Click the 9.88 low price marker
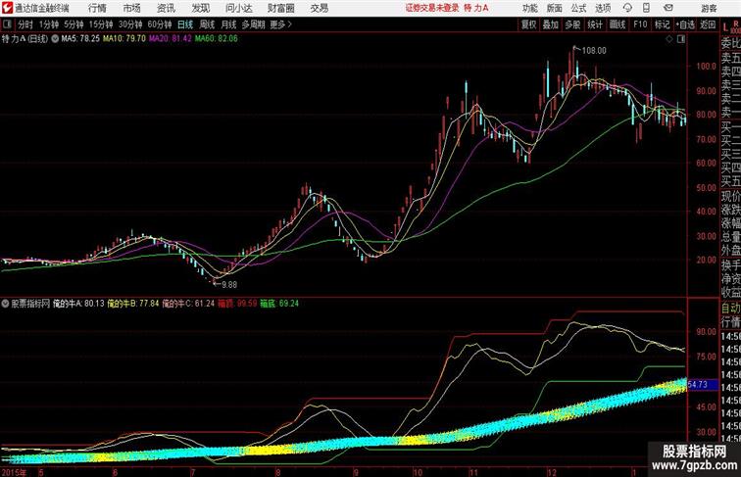Image resolution: width=741 pixels, height=477 pixels. (x=229, y=285)
